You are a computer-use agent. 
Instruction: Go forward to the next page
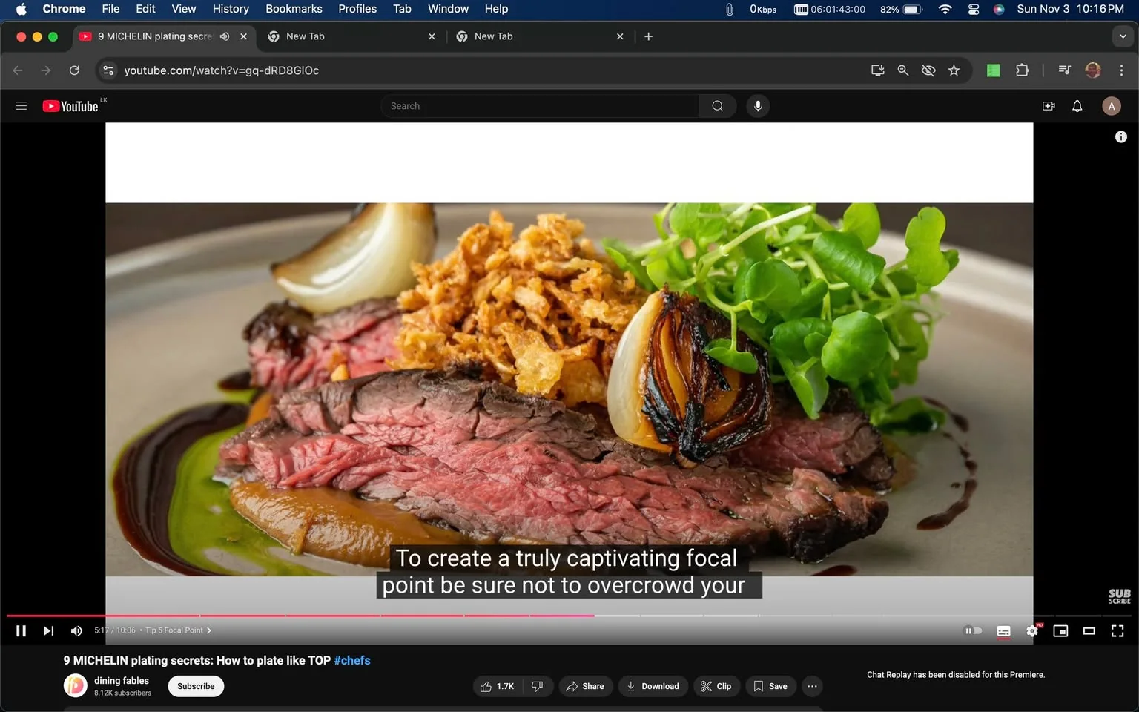point(46,70)
